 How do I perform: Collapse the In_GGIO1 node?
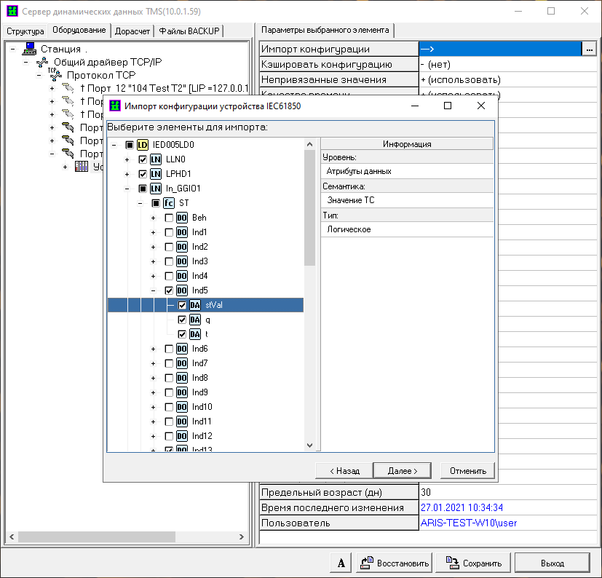(127, 189)
